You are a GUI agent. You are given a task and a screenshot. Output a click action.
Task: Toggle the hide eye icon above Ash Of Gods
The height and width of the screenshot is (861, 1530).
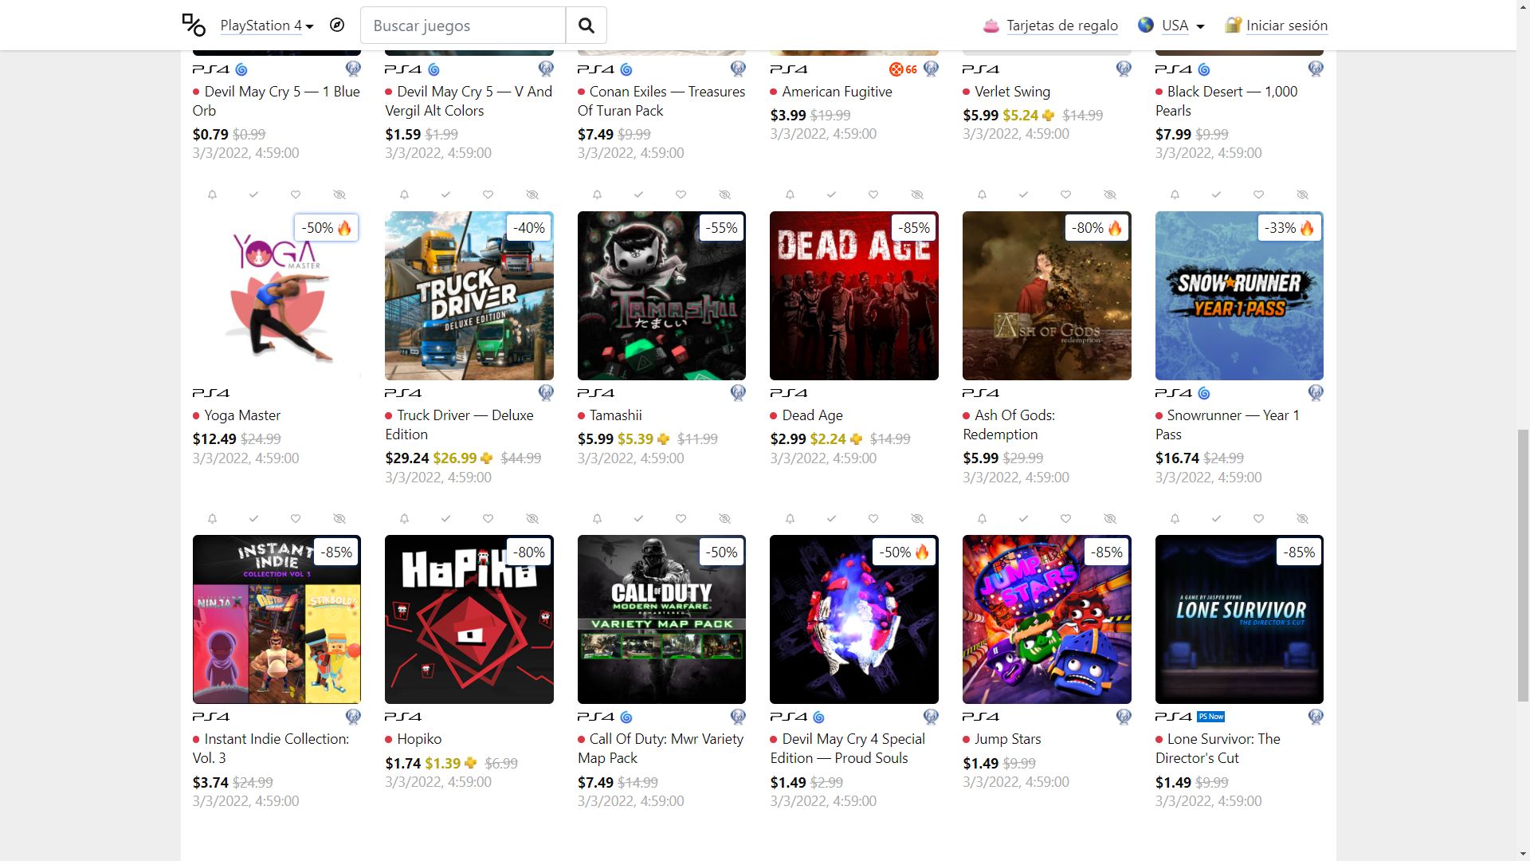(x=1110, y=195)
